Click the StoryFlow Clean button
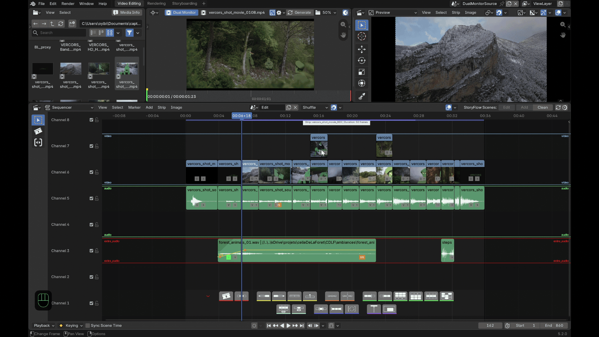 (543, 107)
